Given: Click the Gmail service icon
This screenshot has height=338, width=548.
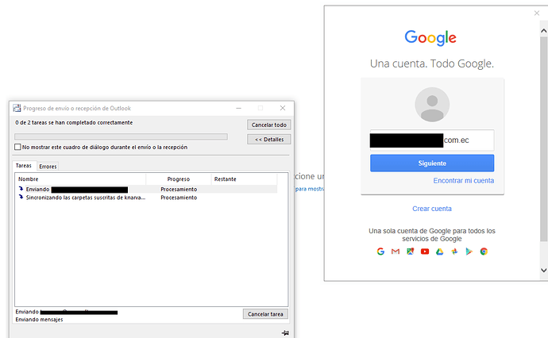Looking at the screenshot, I should coord(396,252).
